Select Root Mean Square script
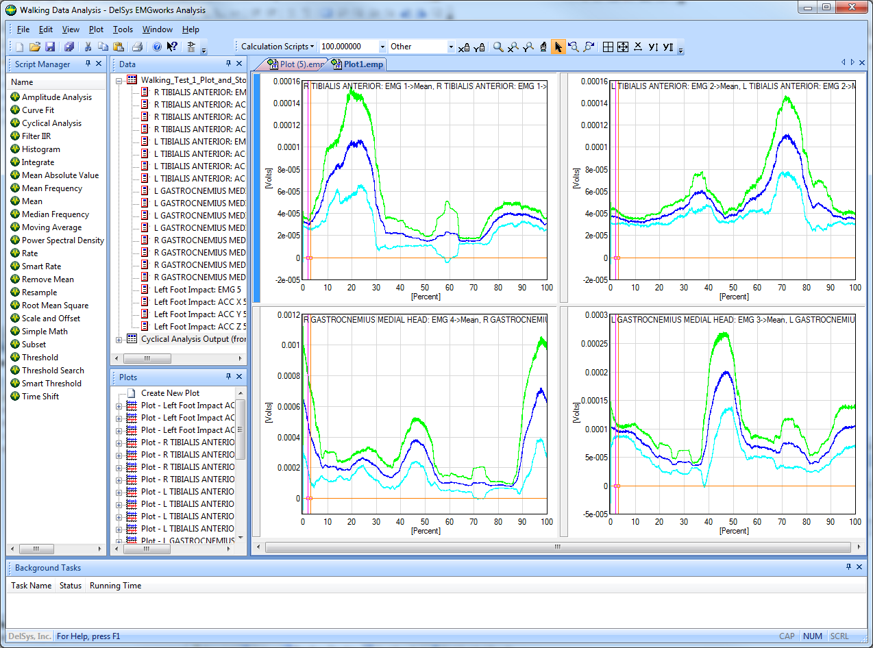This screenshot has height=648, width=873. [55, 306]
